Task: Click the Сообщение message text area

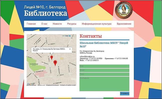Action: click(x=104, y=84)
